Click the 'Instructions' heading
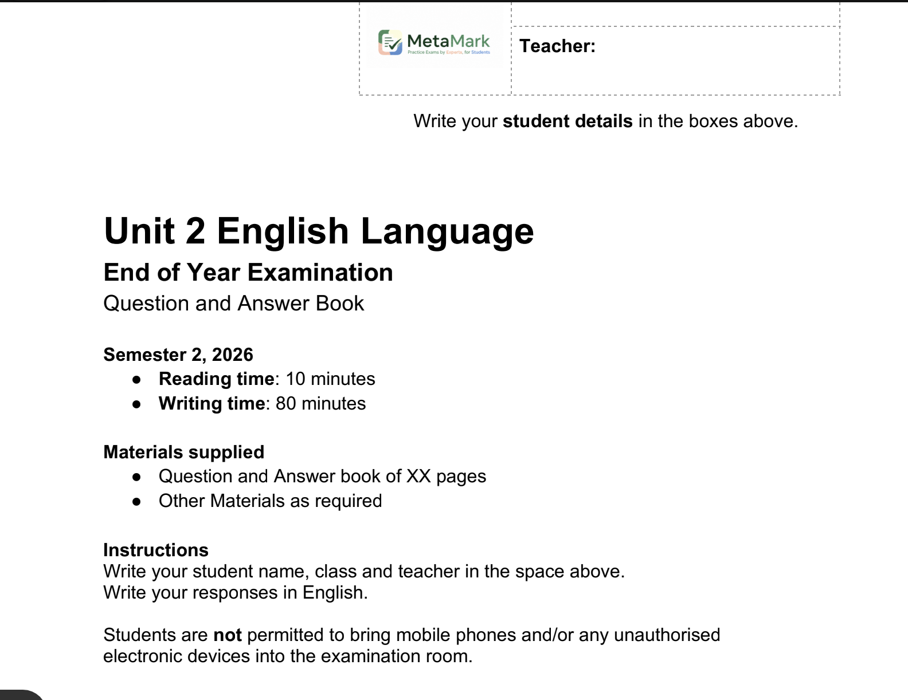This screenshot has height=700, width=908. pyautogui.click(x=156, y=550)
